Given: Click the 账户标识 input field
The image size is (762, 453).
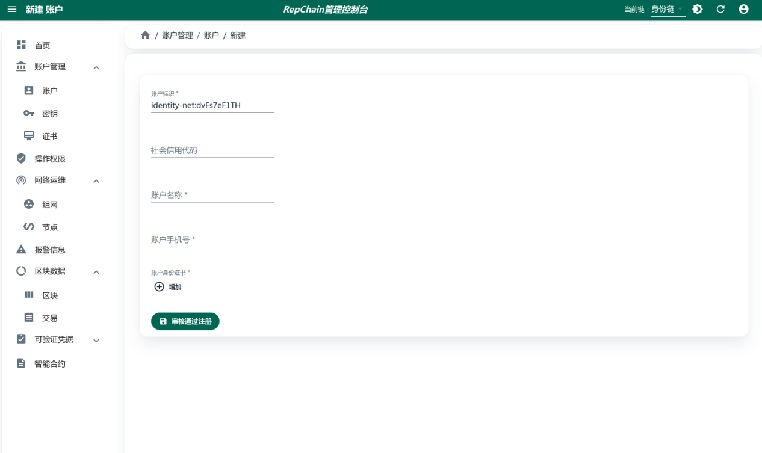Looking at the screenshot, I should 212,105.
